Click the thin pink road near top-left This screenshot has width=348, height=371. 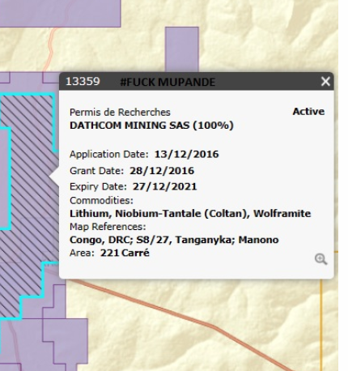pos(50,49)
